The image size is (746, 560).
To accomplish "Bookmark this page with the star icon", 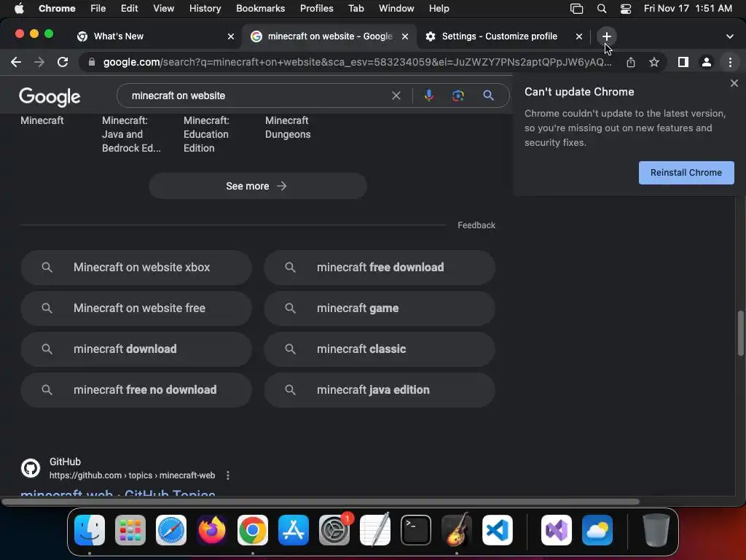I will click(654, 62).
